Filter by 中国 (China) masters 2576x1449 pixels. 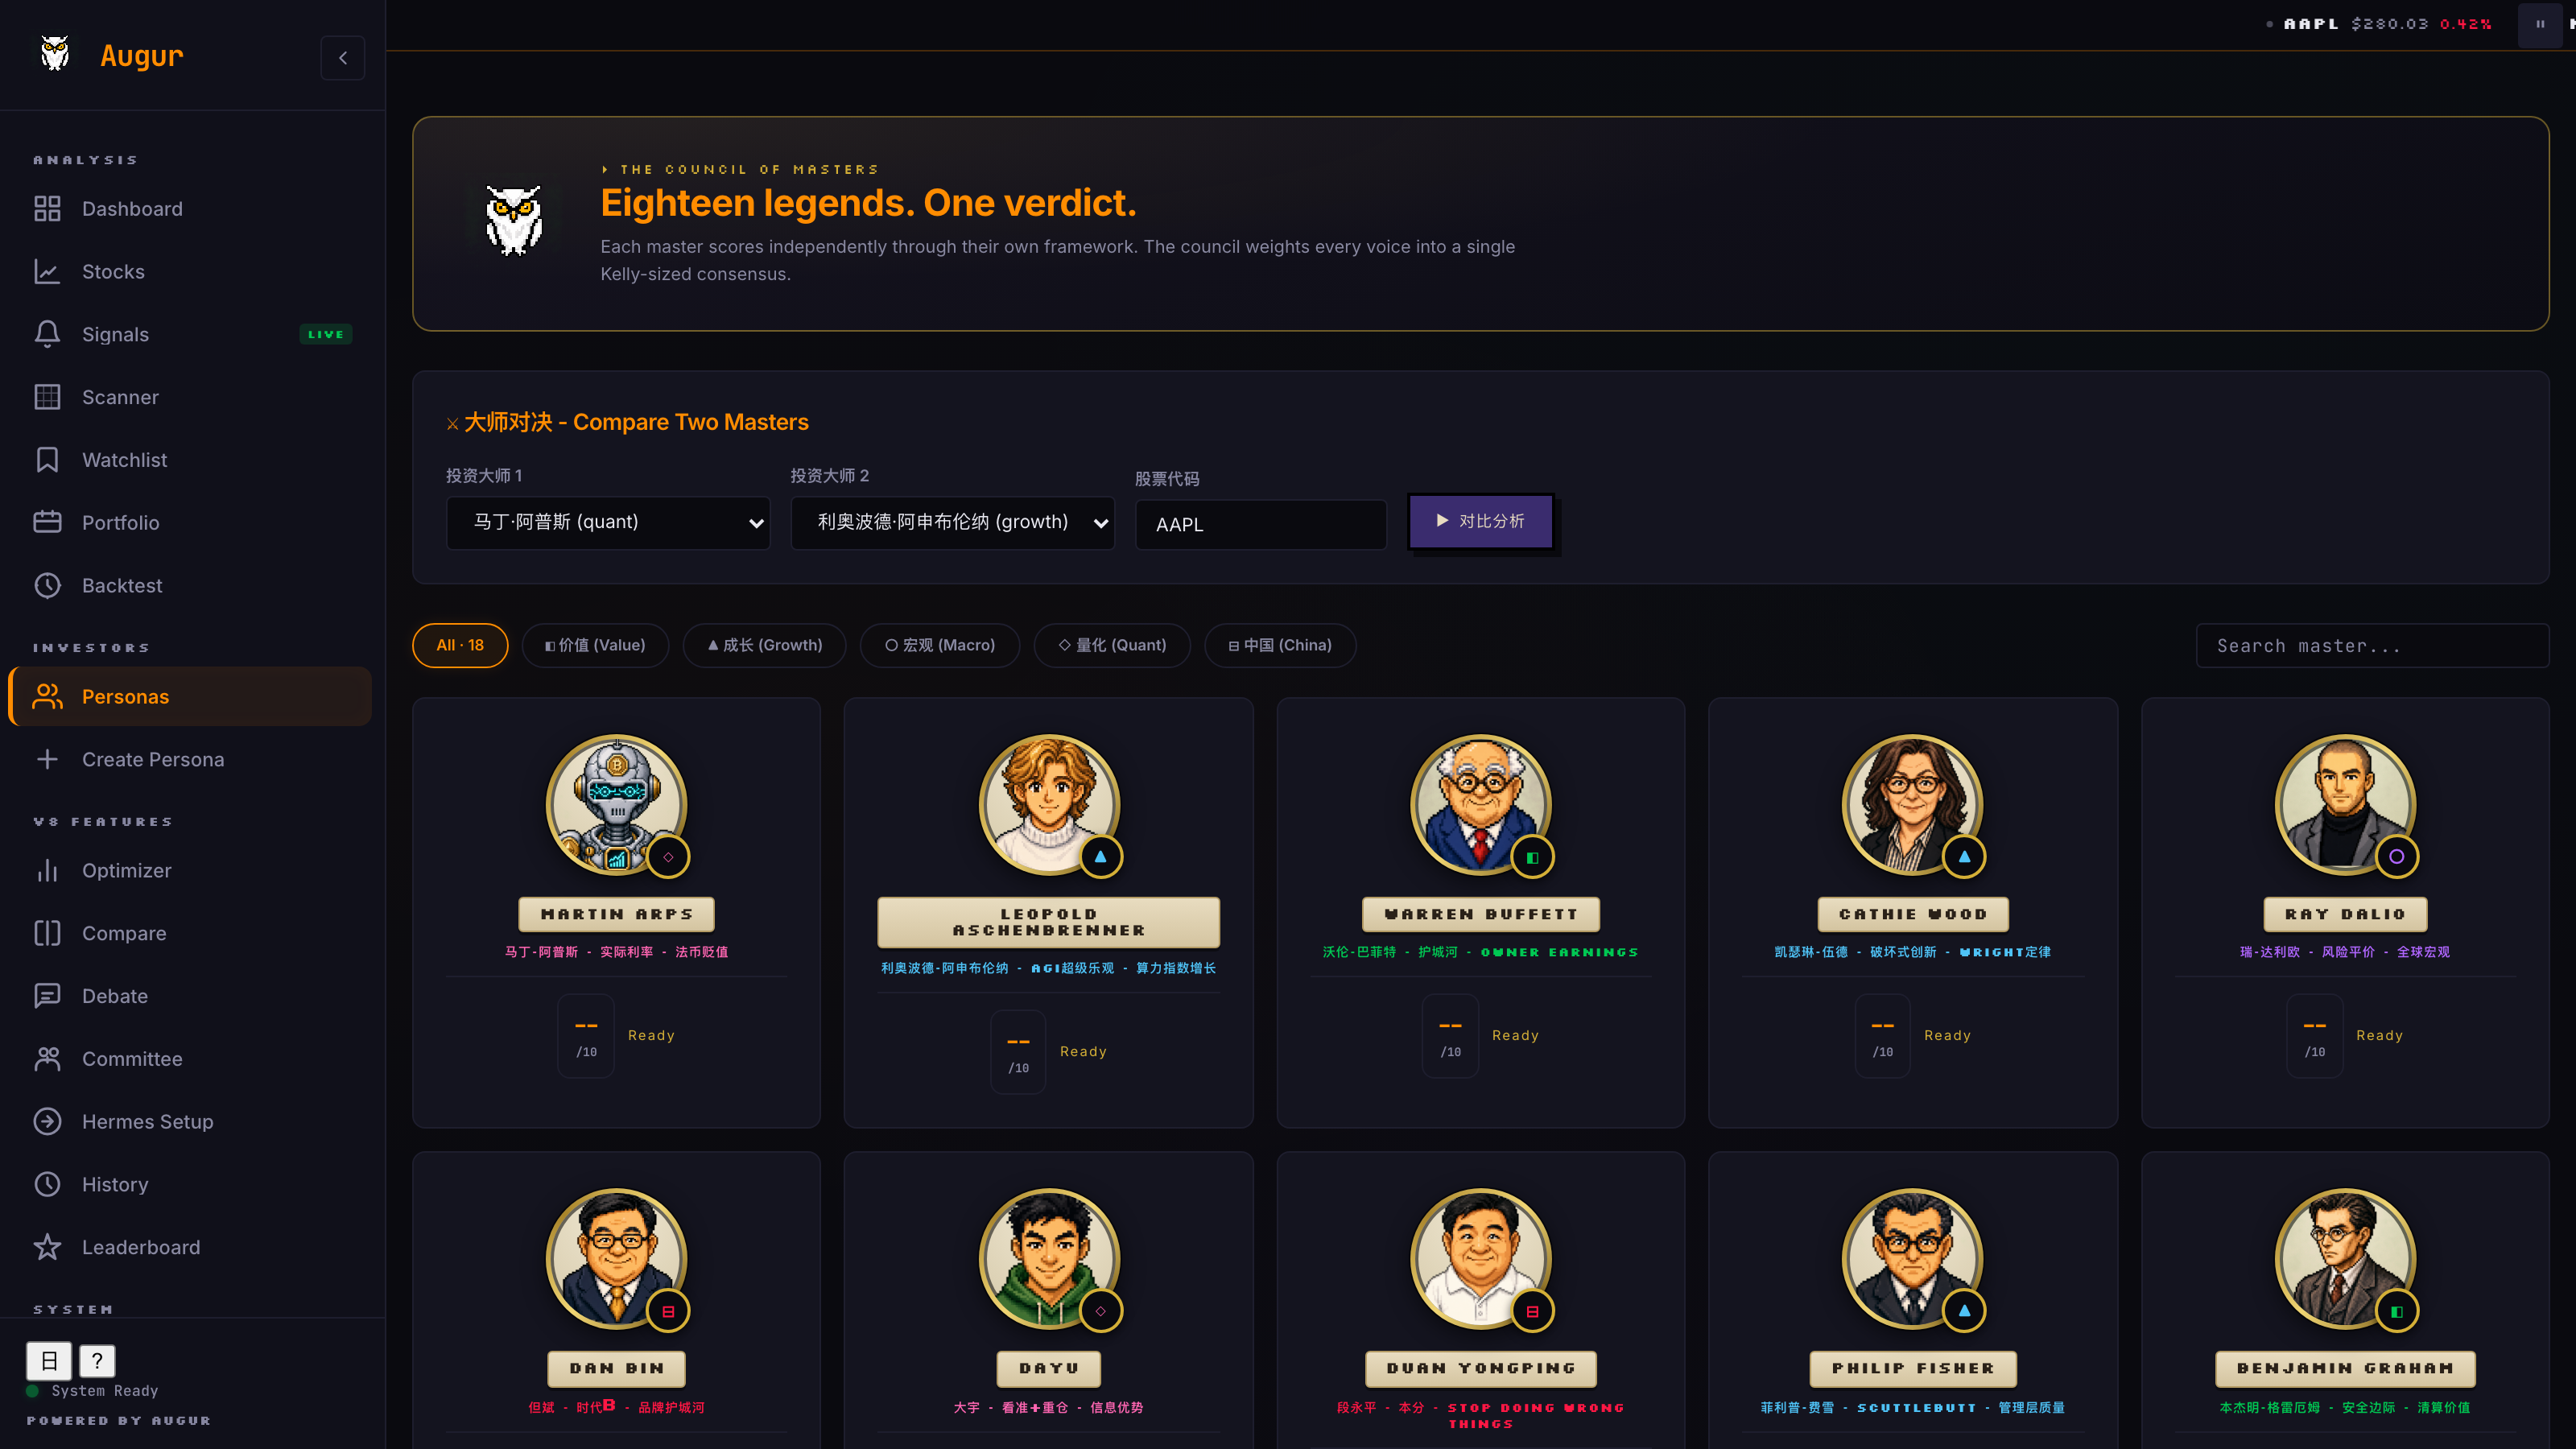[x=1280, y=645]
